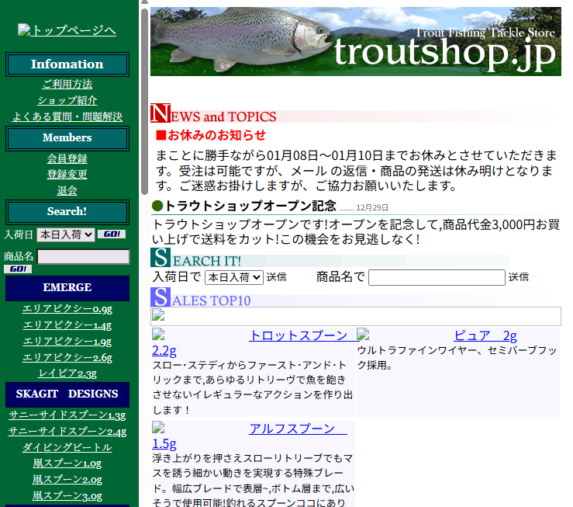
Task: Click the Search! header banner
Action: pyautogui.click(x=67, y=212)
